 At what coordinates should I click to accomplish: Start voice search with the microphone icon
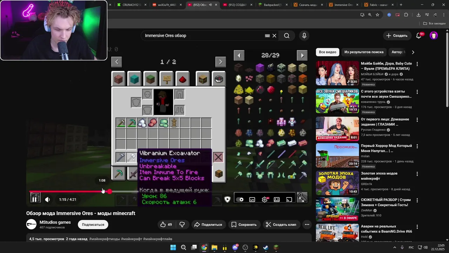304,35
